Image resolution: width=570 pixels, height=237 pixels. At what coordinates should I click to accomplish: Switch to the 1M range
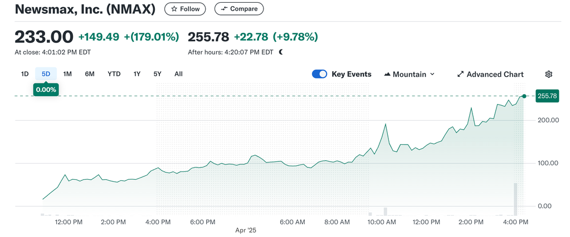pos(67,74)
